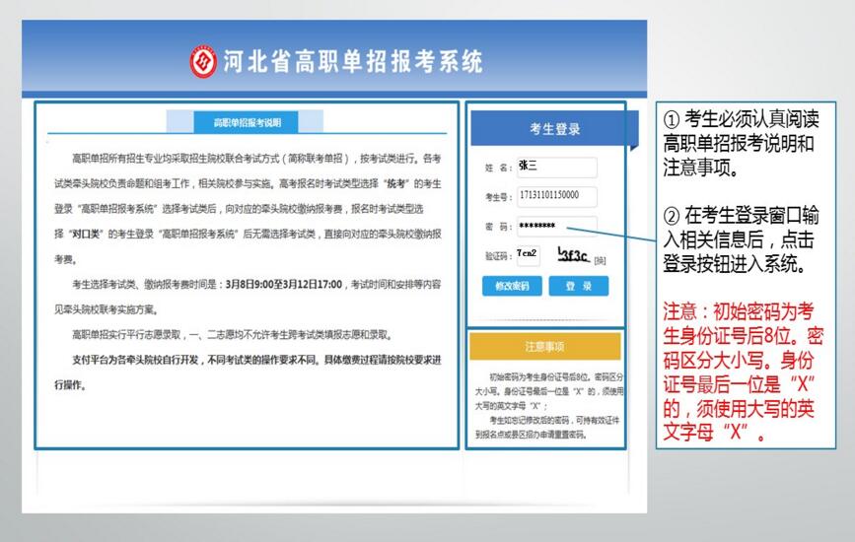Refresh captcha via the [换] link
Viewport: 855px width, 542px height.
coord(600,260)
